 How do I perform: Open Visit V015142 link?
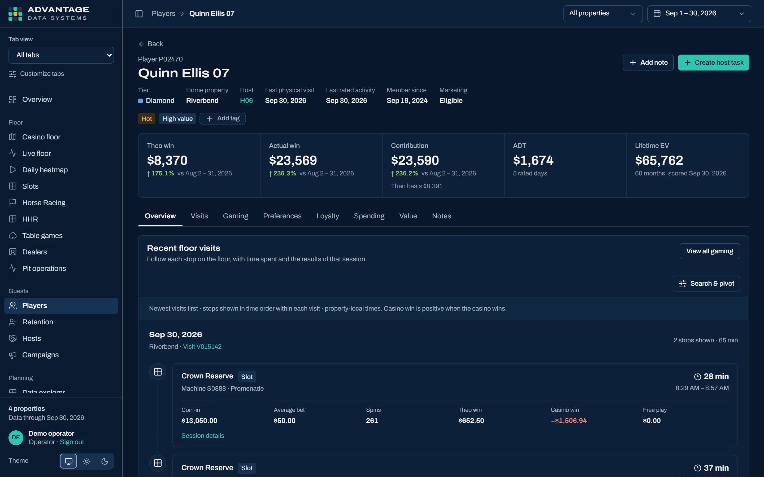click(x=202, y=347)
